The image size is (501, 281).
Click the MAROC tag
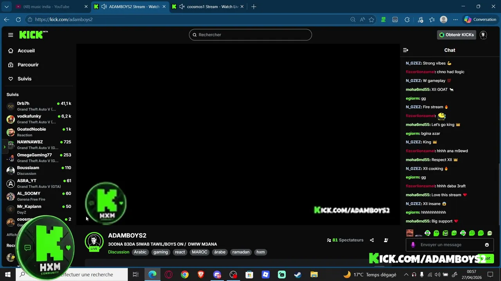point(200,252)
